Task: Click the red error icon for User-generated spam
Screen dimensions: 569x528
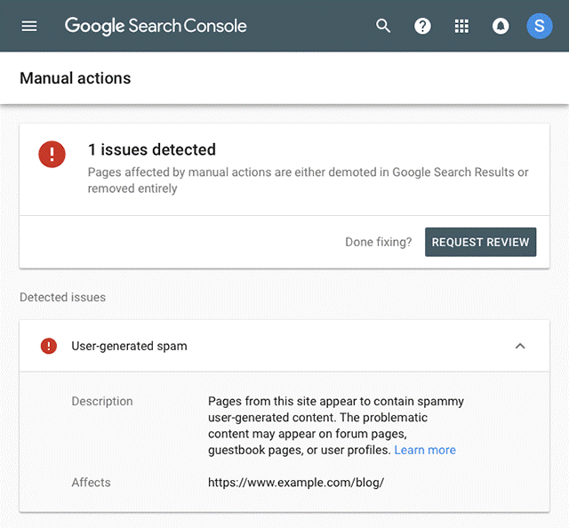Action: pos(49,346)
